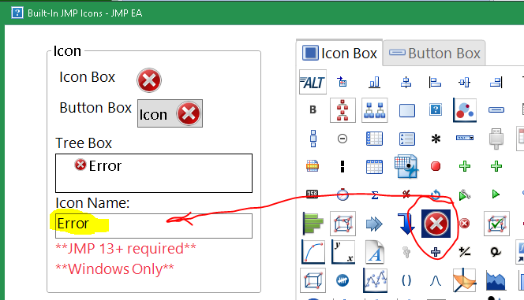This screenshot has width=524, height=300.
Task: Choose the blue rounded rectangle icon
Action: pyautogui.click(x=406, y=110)
